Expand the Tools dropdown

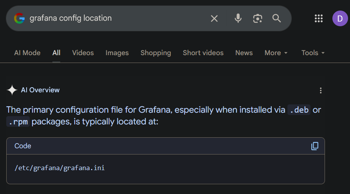[313, 53]
